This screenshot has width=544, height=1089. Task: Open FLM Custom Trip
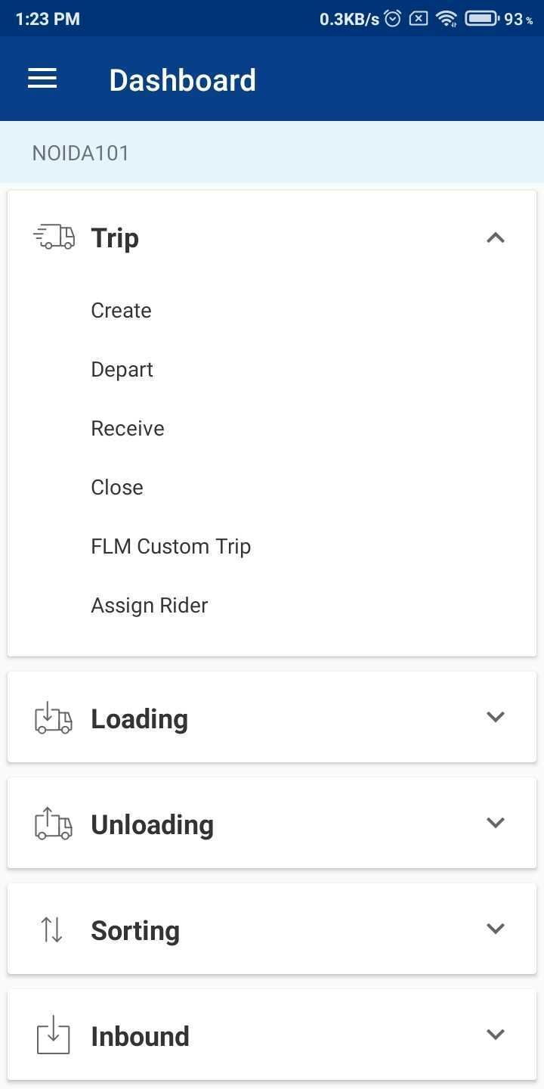171,547
